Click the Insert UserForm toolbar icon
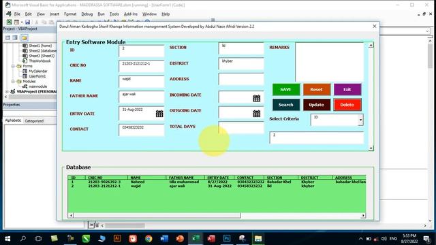 tap(16, 22)
